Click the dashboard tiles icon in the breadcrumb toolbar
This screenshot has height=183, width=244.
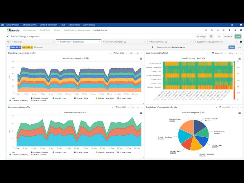(223, 30)
